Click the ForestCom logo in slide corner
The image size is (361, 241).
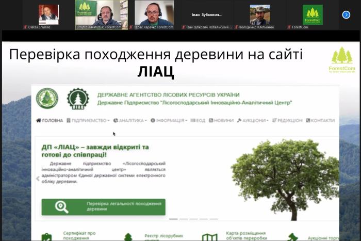[341, 60]
